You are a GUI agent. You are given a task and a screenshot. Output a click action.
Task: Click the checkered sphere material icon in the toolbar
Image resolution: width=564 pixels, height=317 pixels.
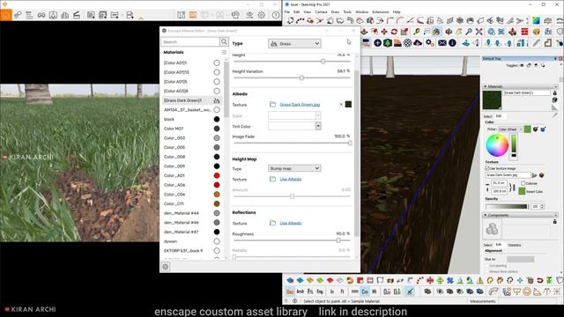[x=407, y=43]
